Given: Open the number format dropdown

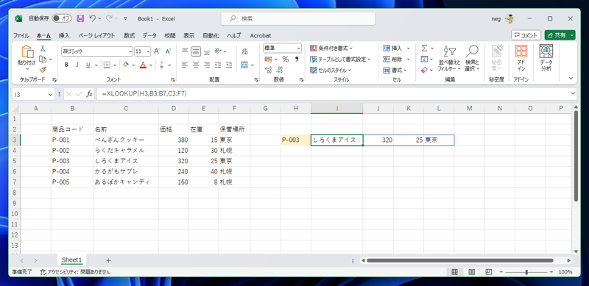Looking at the screenshot, I should pos(299,49).
